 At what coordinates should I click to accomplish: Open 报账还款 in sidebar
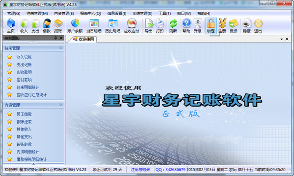click(x=24, y=122)
